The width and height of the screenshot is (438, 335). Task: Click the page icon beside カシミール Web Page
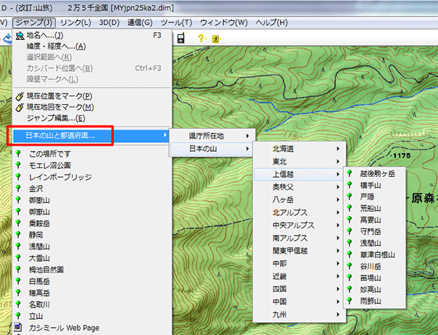[19, 328]
